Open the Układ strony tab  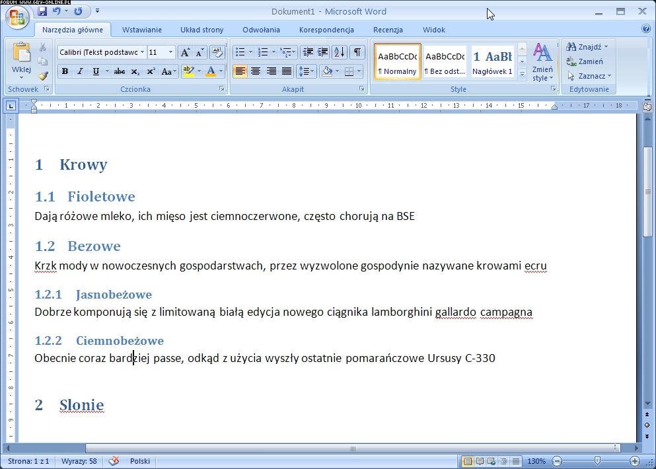point(201,30)
